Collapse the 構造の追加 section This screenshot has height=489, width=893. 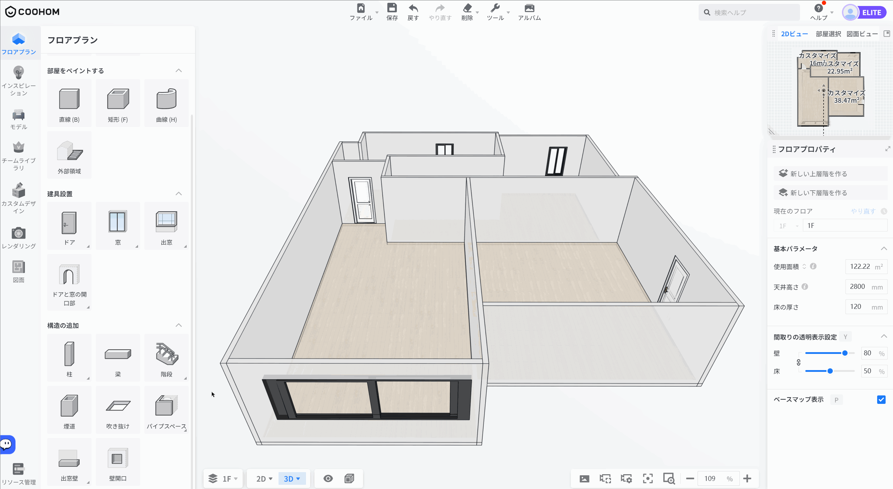click(179, 325)
